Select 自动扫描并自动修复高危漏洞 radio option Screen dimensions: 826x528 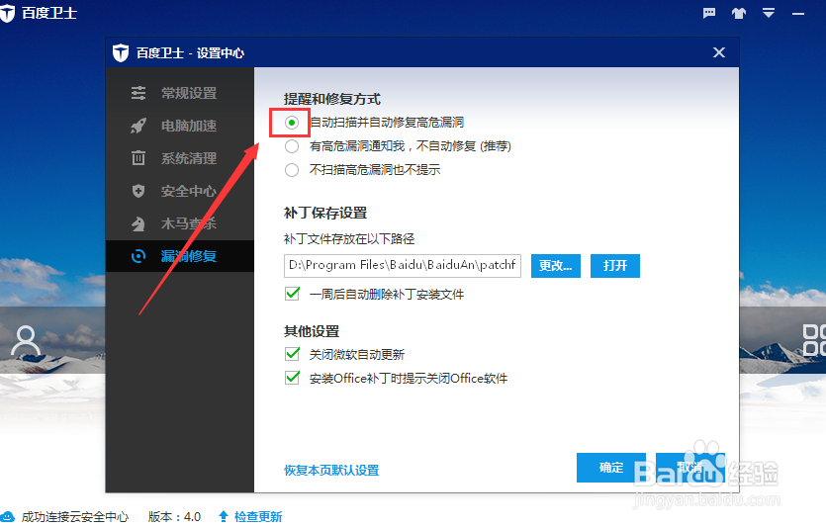tap(291, 123)
